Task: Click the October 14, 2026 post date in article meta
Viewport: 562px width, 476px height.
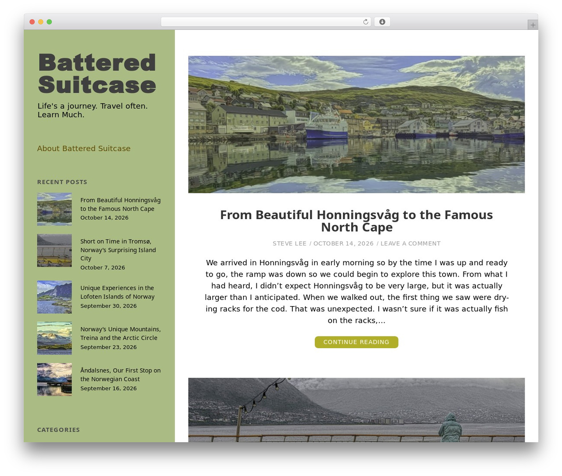Action: [x=343, y=244]
